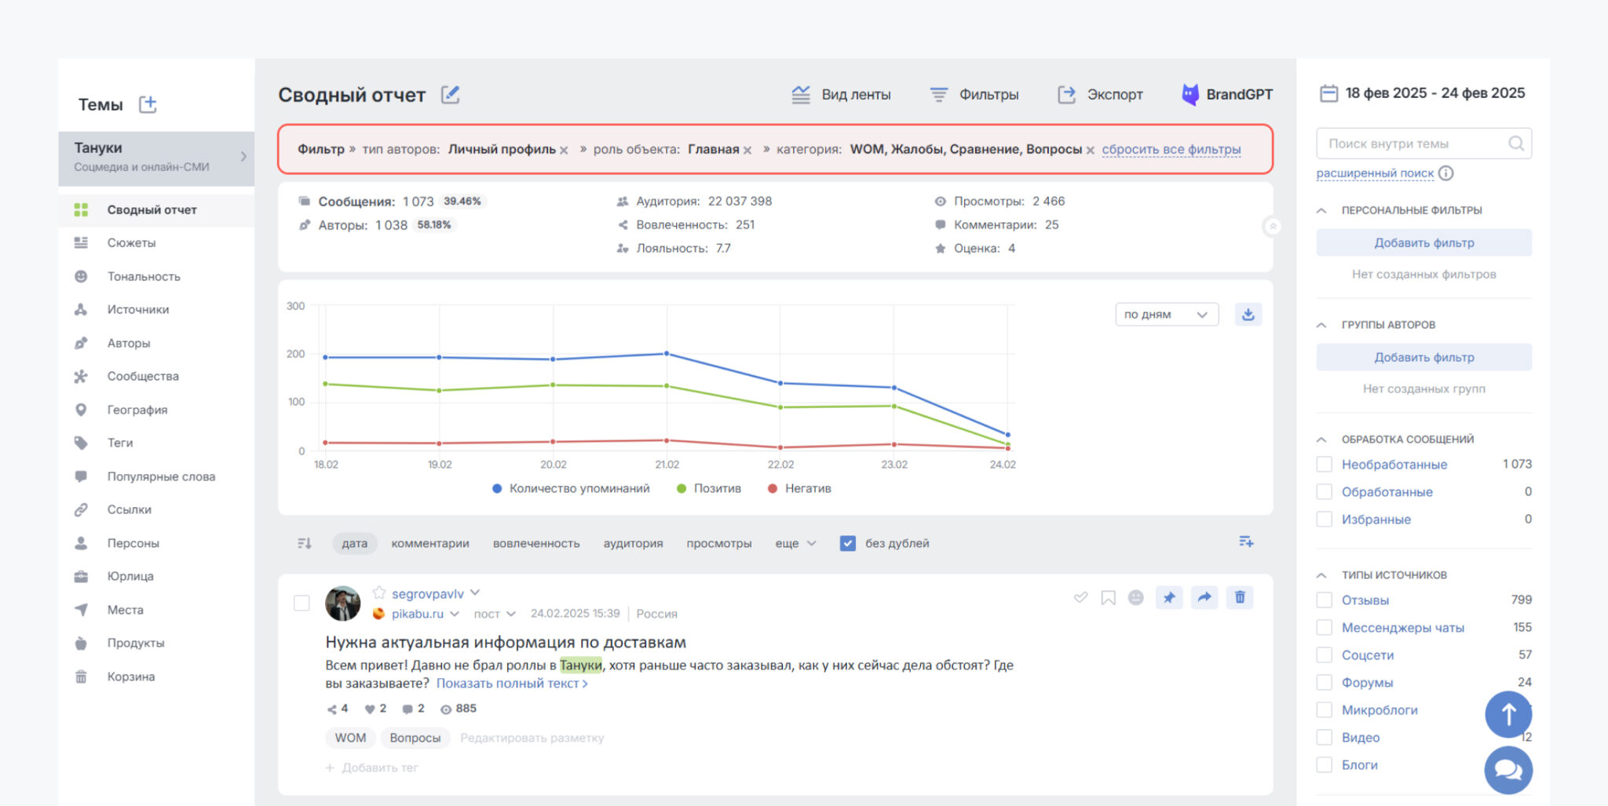
Task: Open the date range calendar
Action: pyautogui.click(x=1328, y=93)
